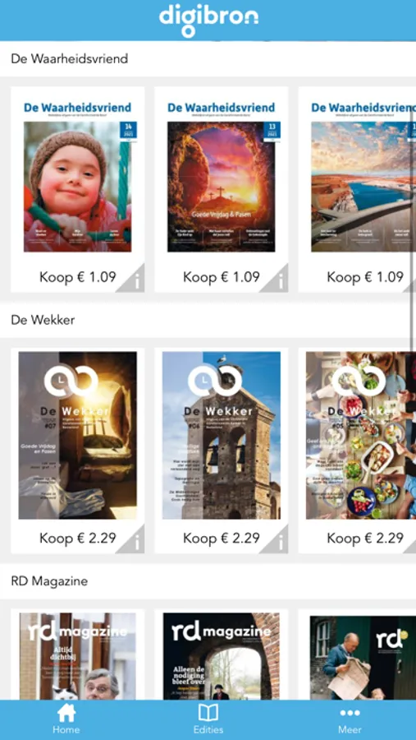
Task: Open the Goede Vrijdag & Pasen cover
Action: click(222, 187)
